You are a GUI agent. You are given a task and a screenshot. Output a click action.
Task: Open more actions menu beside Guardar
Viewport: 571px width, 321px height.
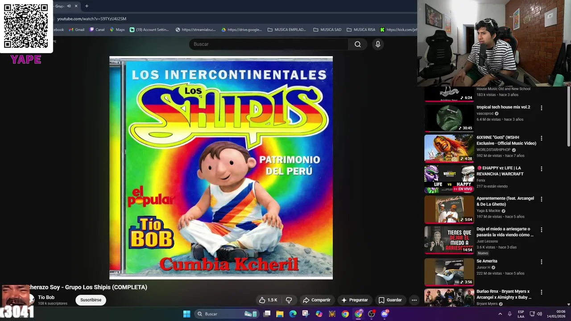[414, 300]
